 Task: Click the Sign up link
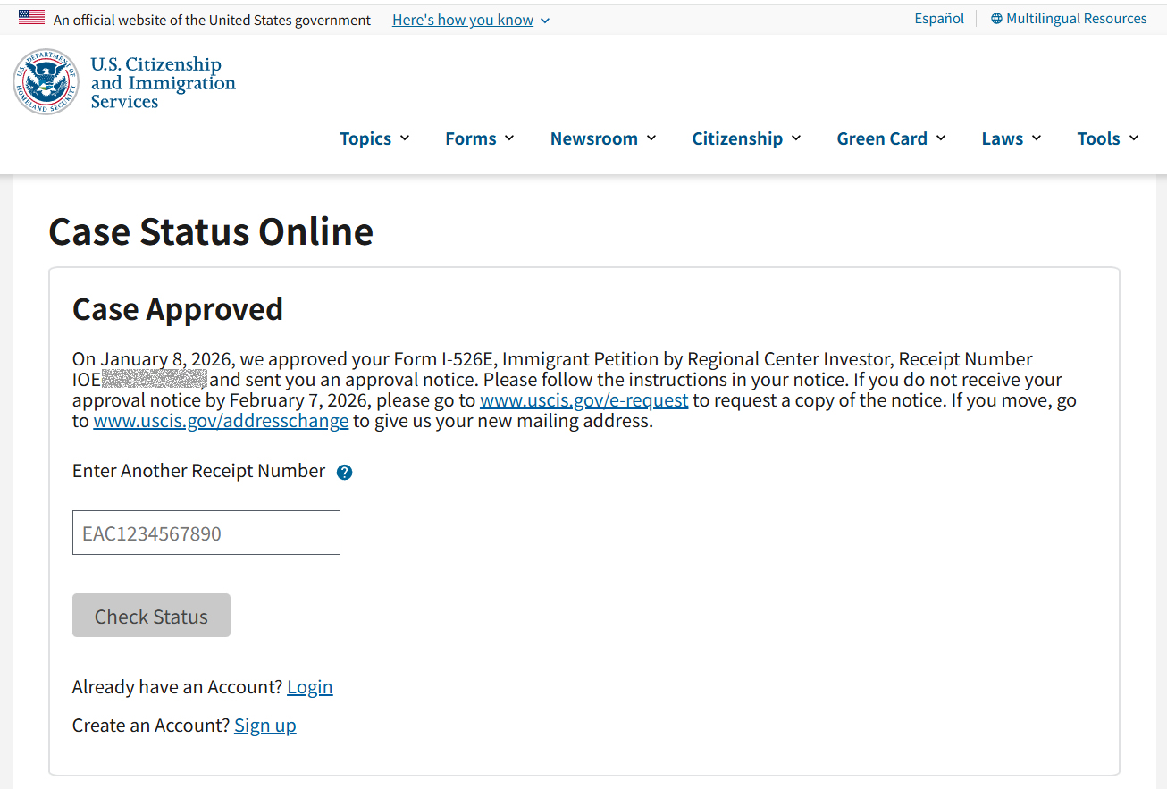(265, 726)
